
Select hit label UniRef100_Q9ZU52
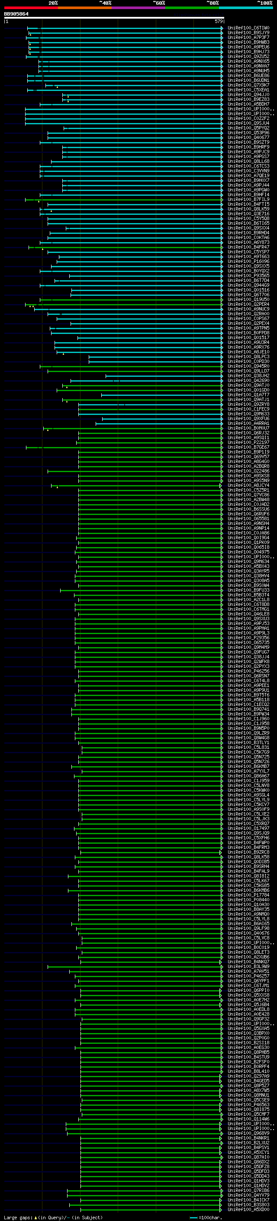click(248, 56)
